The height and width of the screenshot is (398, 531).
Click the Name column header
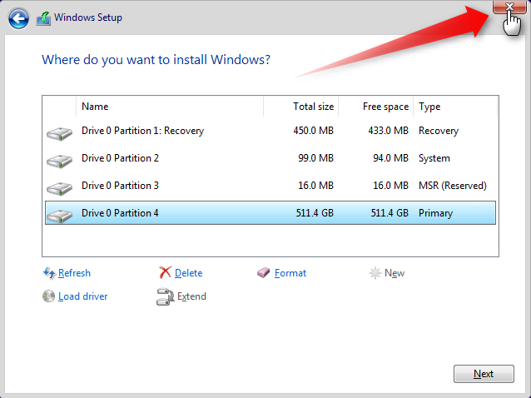point(170,107)
